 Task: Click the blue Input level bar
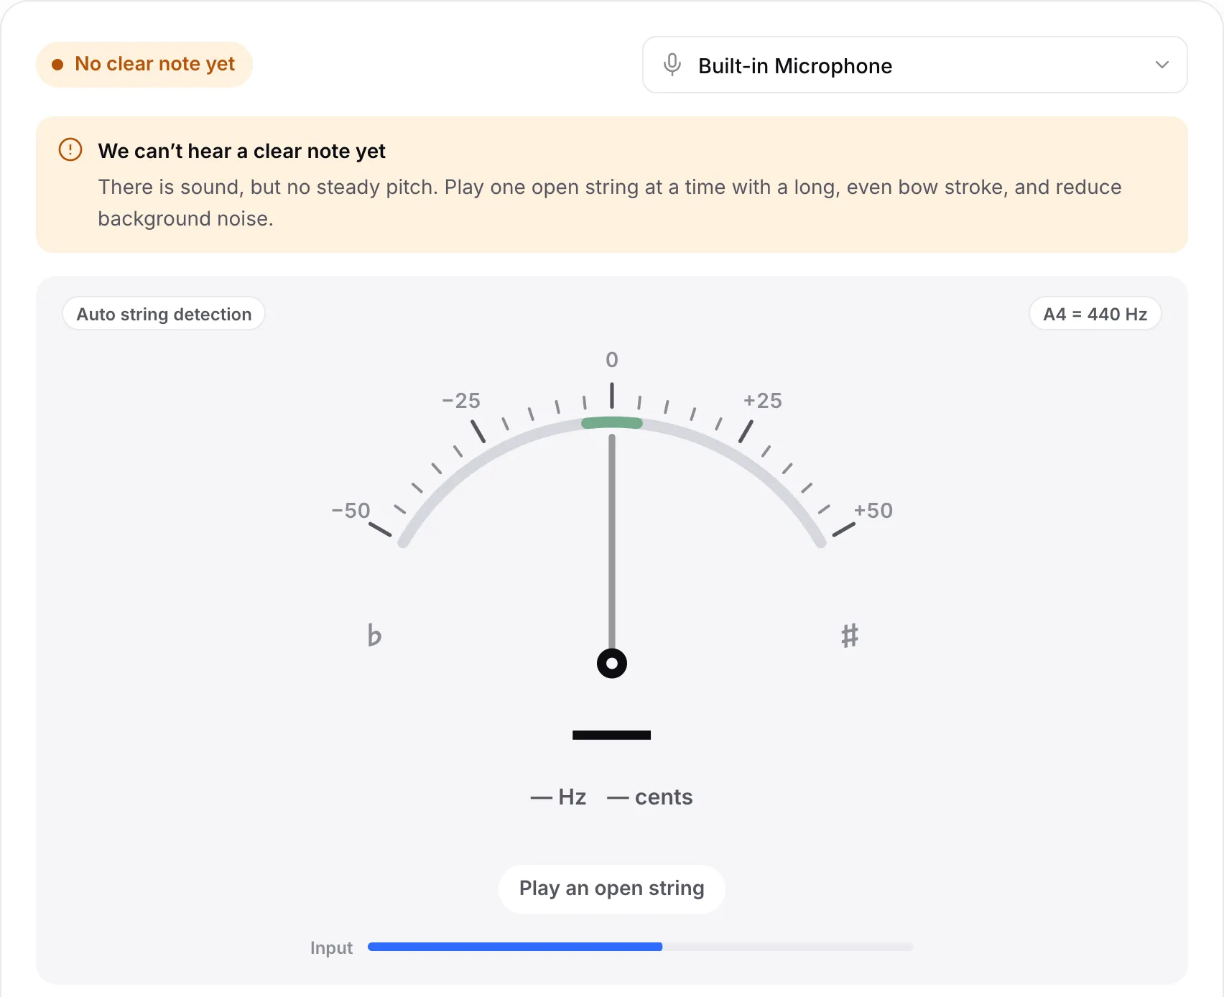click(515, 947)
